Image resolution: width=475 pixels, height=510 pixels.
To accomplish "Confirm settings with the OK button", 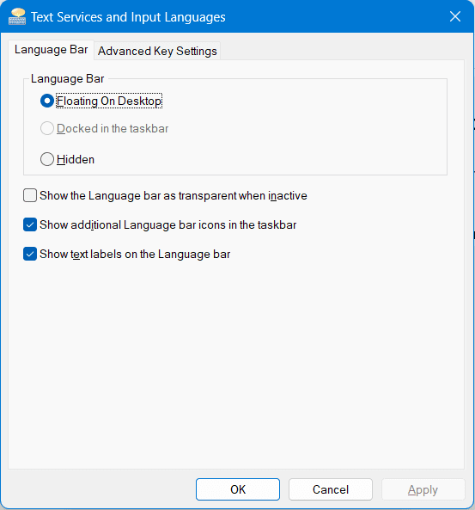I will tap(238, 489).
